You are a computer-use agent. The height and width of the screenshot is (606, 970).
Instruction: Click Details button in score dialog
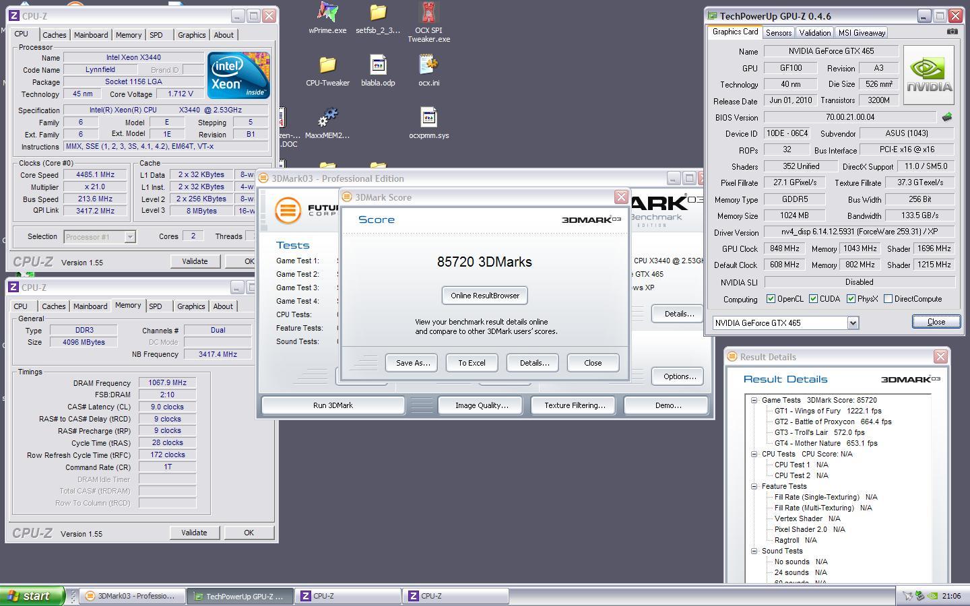534,363
